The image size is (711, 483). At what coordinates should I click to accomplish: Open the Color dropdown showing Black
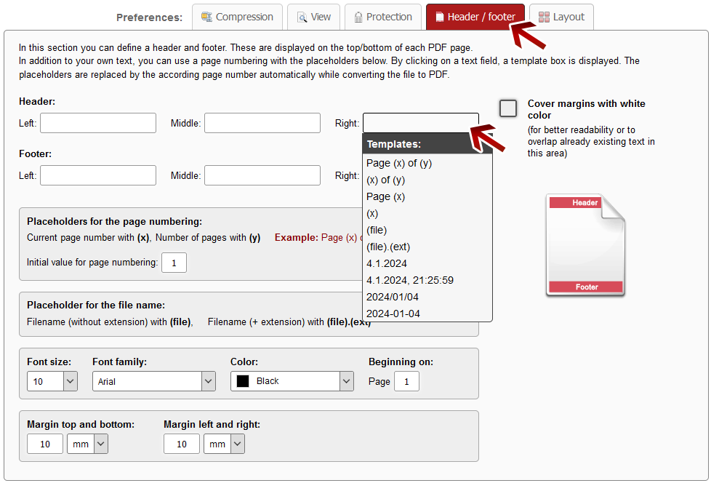coord(292,381)
